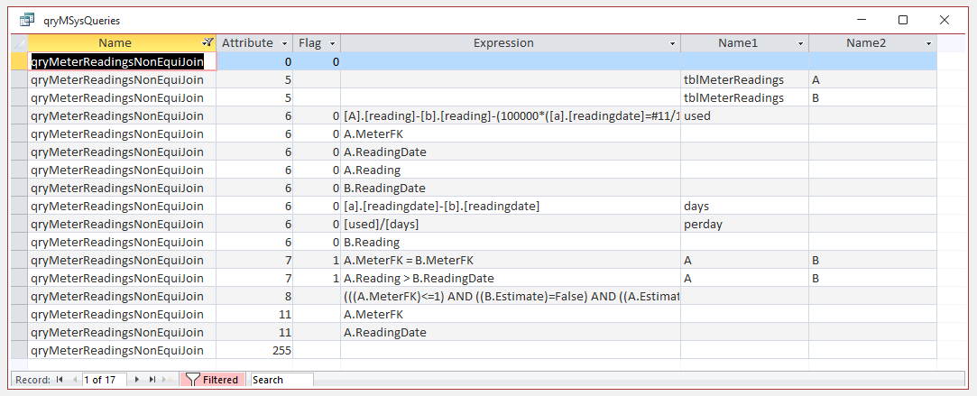This screenshot has height=396, width=977.
Task: Click the current record number box
Action: click(104, 379)
